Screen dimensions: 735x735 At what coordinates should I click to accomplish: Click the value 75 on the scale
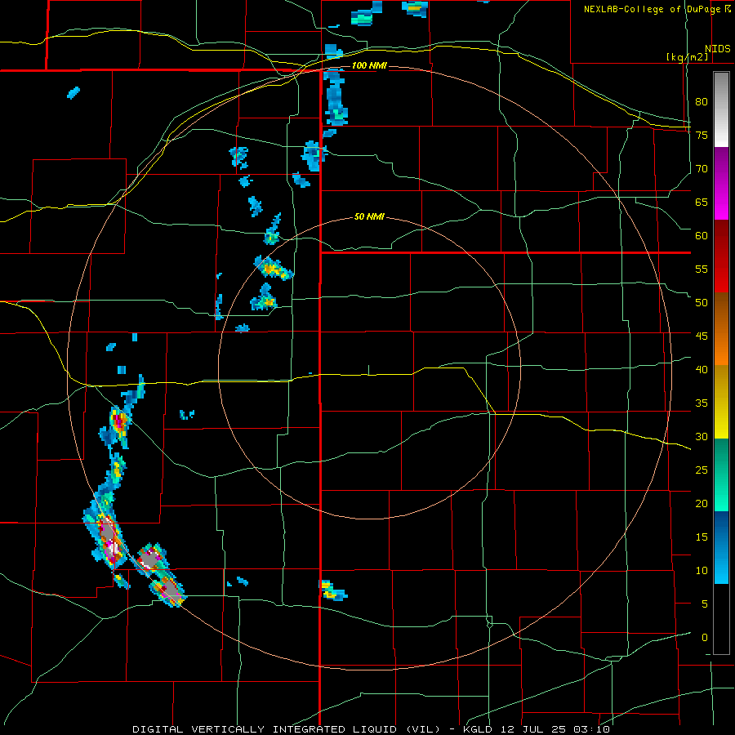click(x=702, y=135)
